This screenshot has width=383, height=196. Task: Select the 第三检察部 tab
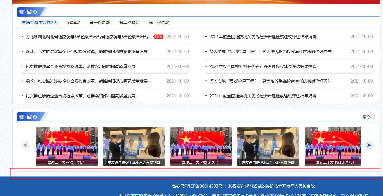[x=159, y=22]
